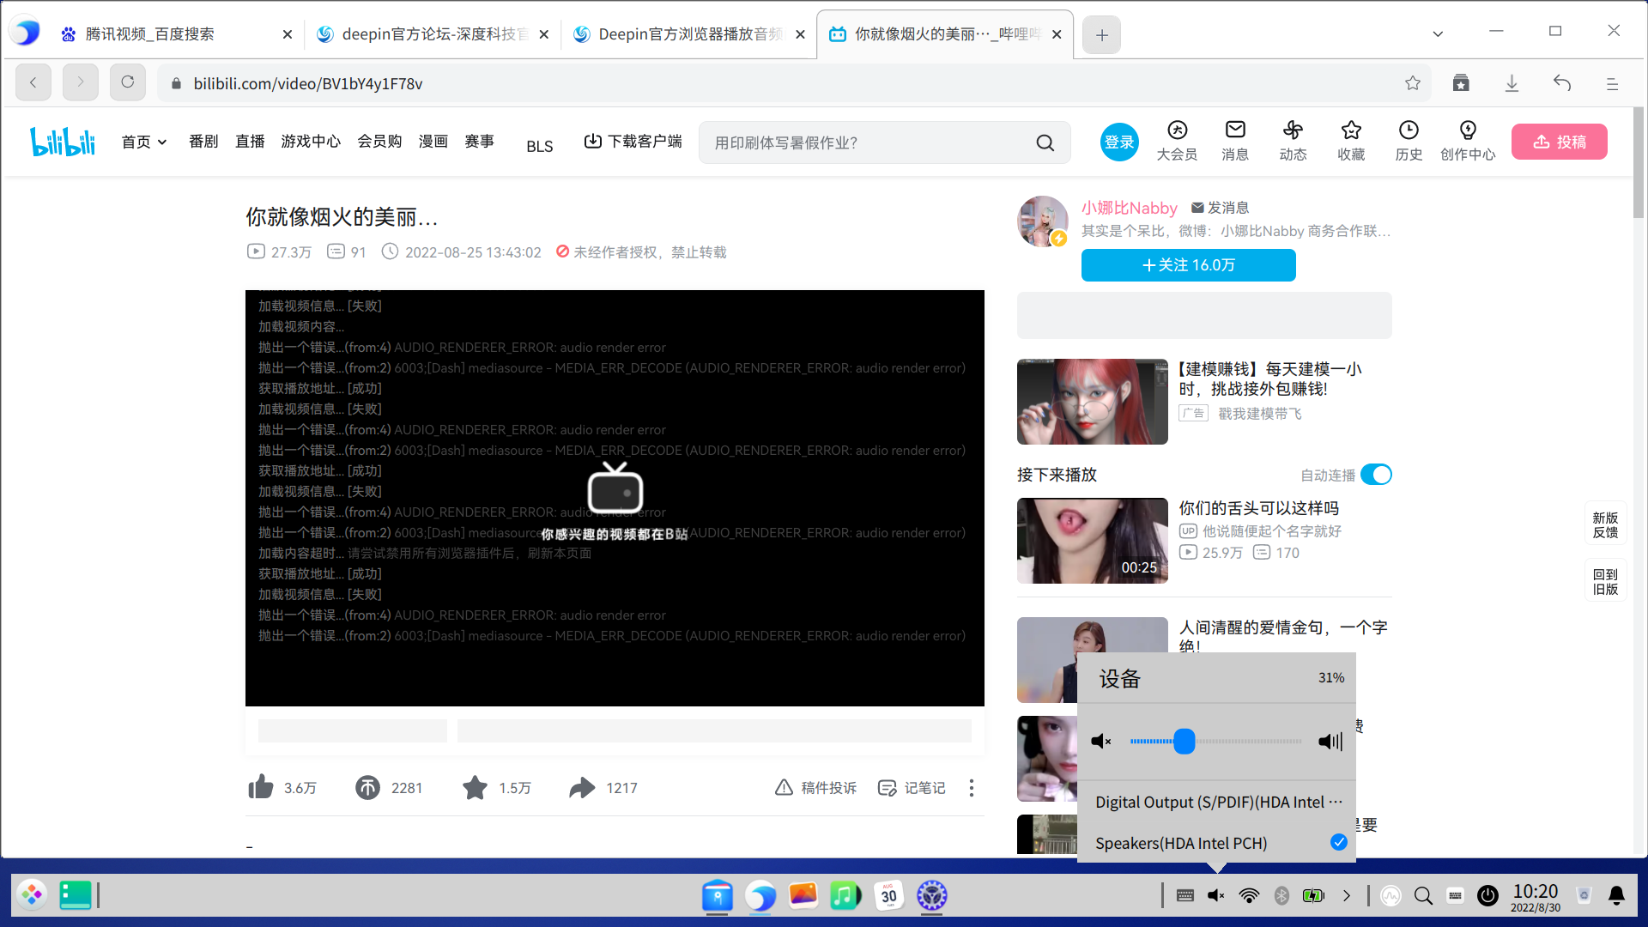Click the search magnifier icon
Image resolution: width=1648 pixels, height=927 pixels.
click(1045, 142)
